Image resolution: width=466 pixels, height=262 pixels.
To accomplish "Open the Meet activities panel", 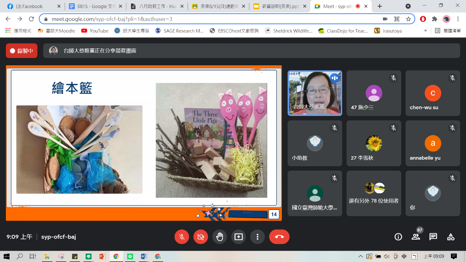I will (451, 237).
